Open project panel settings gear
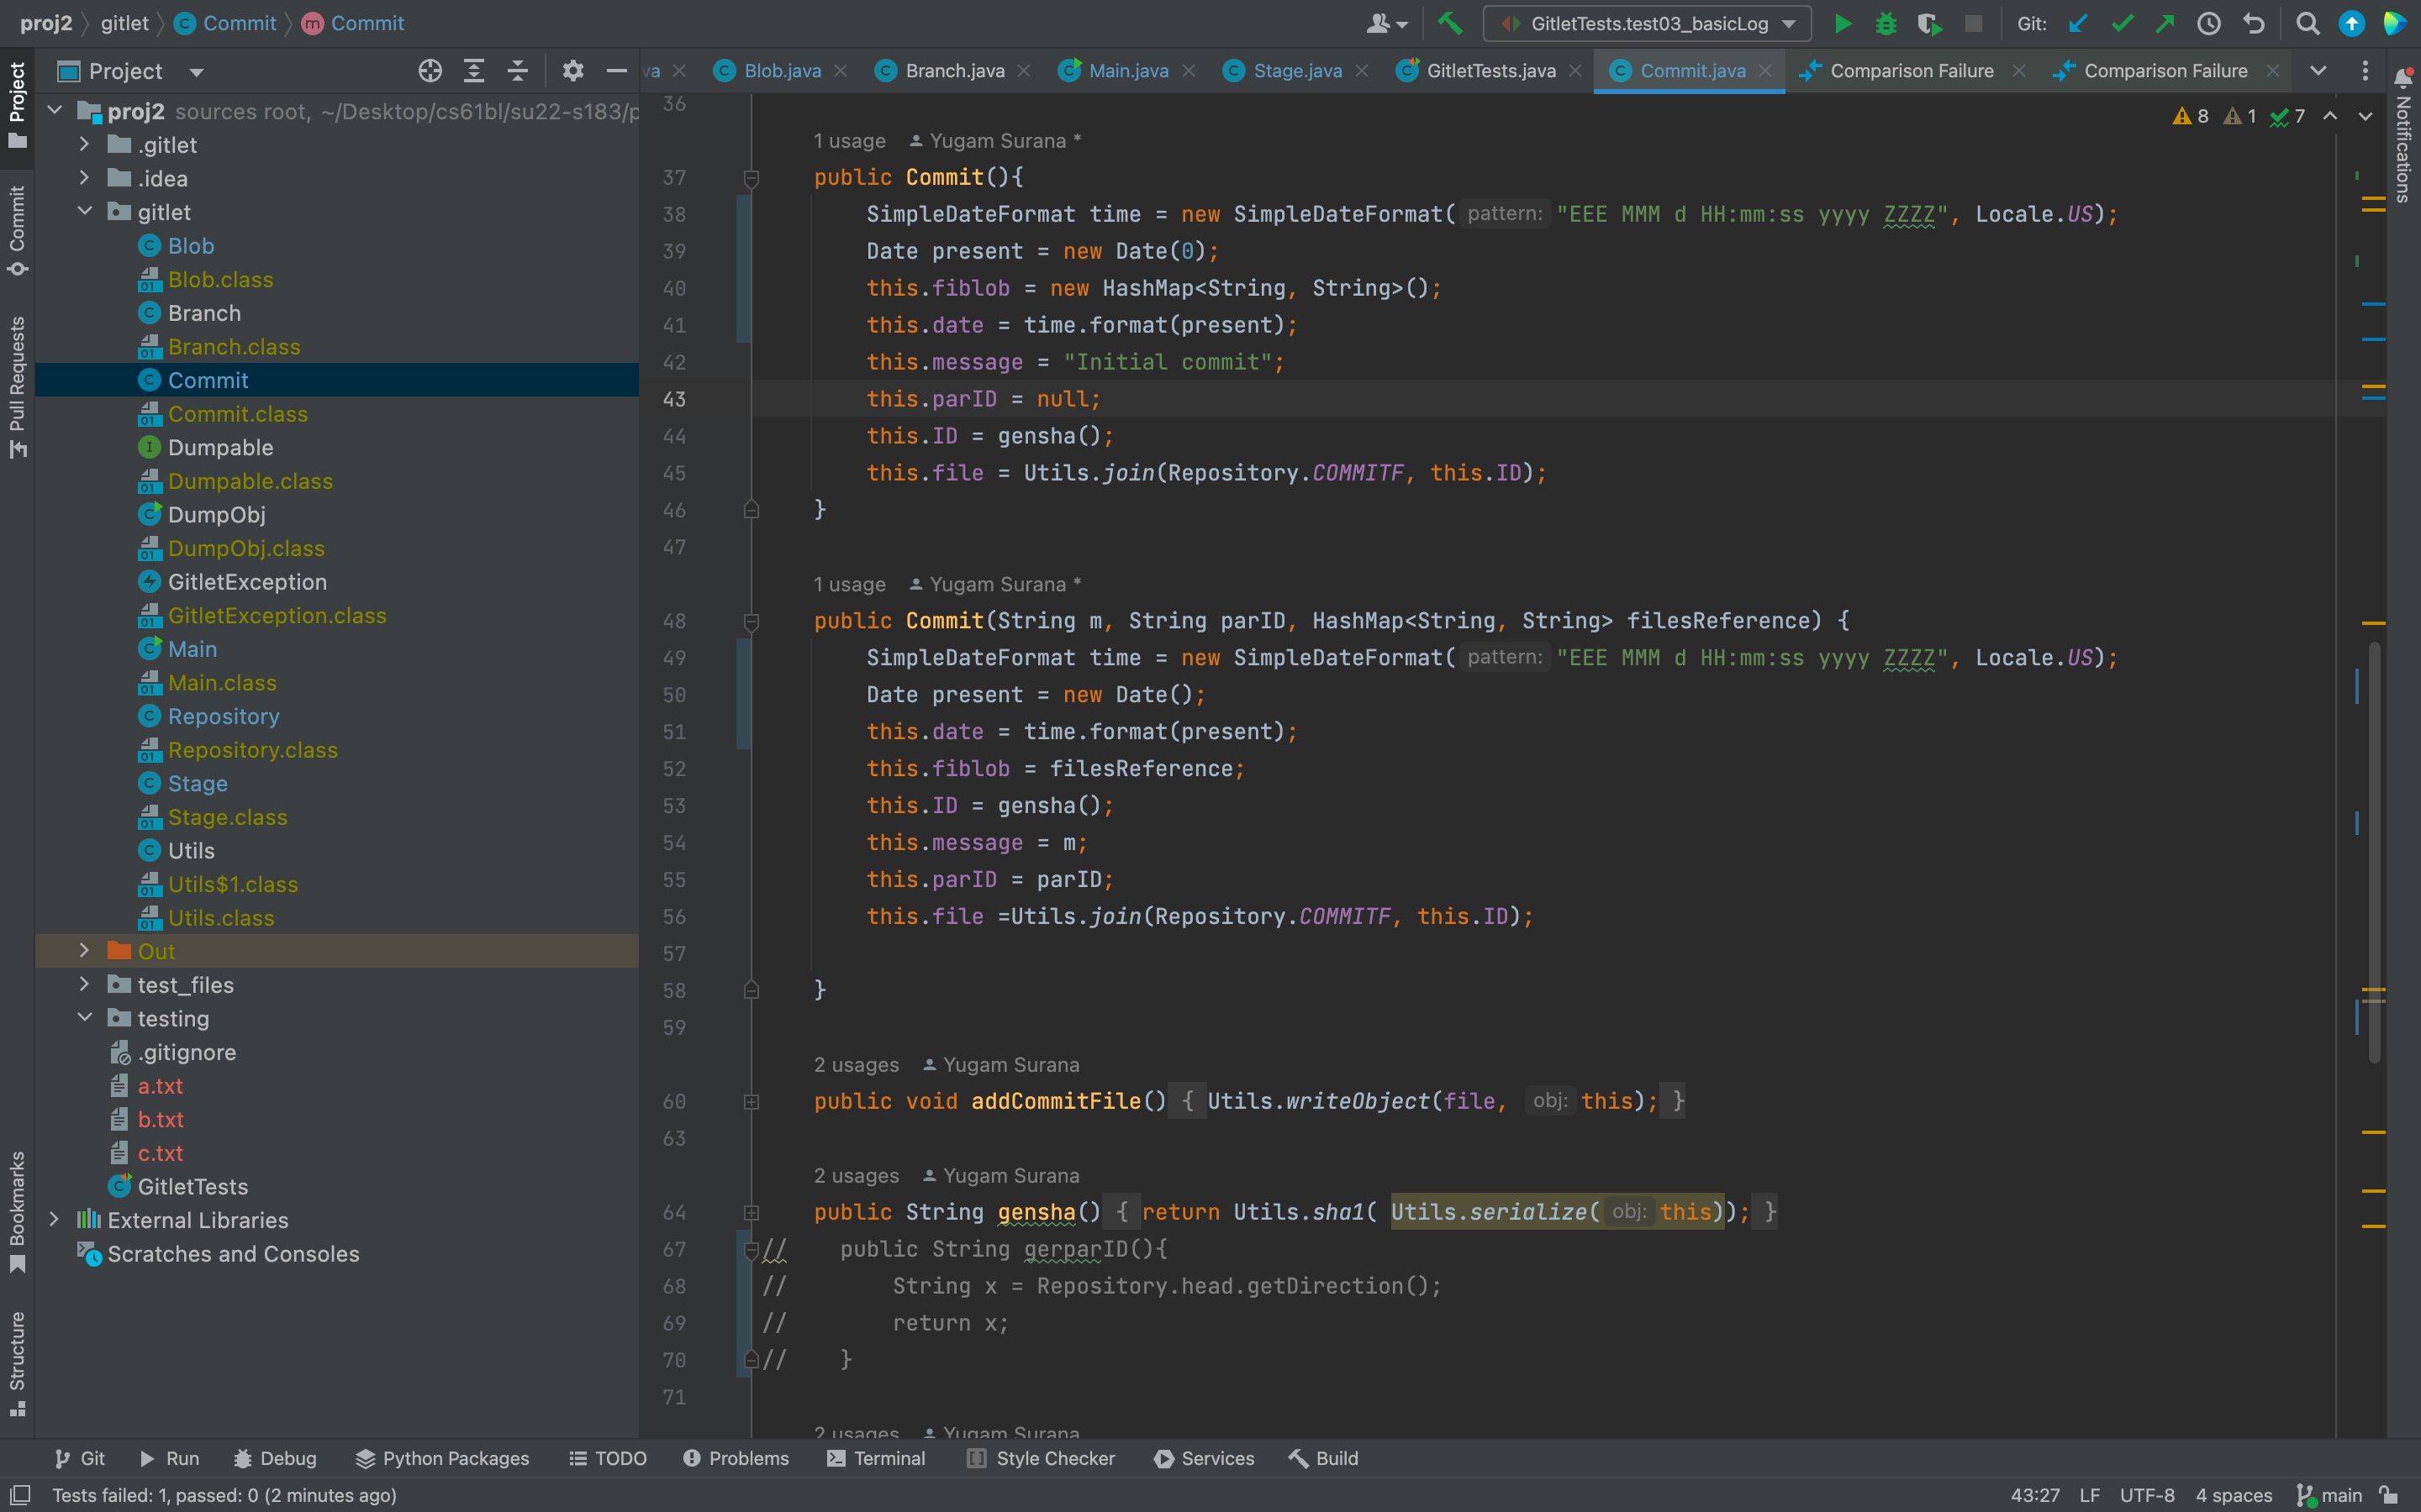 click(x=572, y=71)
